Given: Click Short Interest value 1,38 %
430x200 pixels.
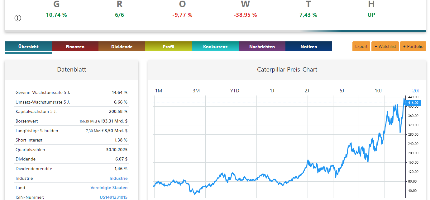Looking at the screenshot, I should coord(121,140).
